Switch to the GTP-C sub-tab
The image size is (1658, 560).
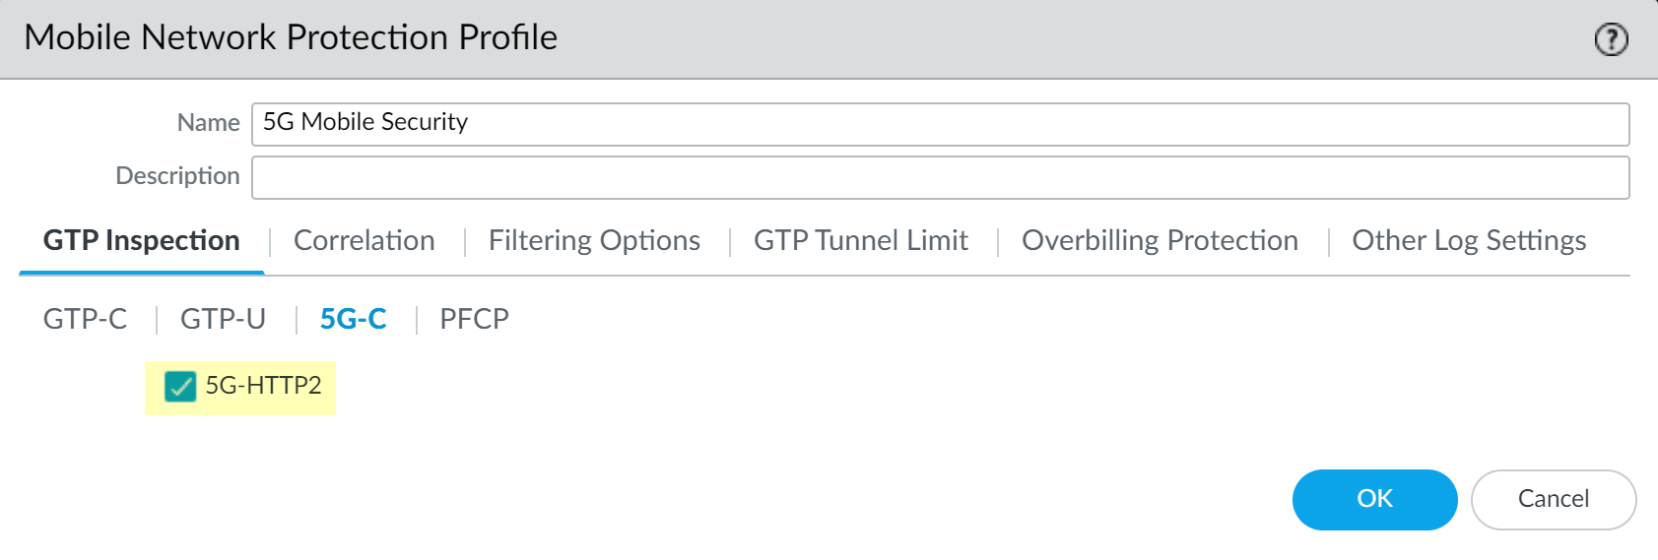tap(86, 319)
